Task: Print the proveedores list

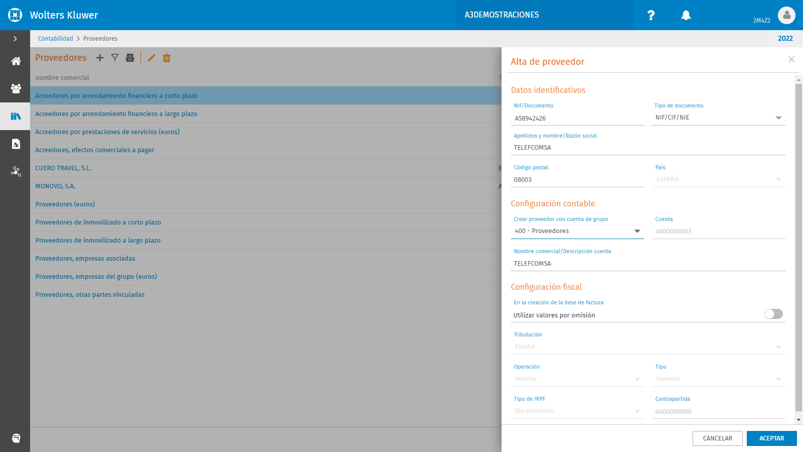Action: point(130,58)
